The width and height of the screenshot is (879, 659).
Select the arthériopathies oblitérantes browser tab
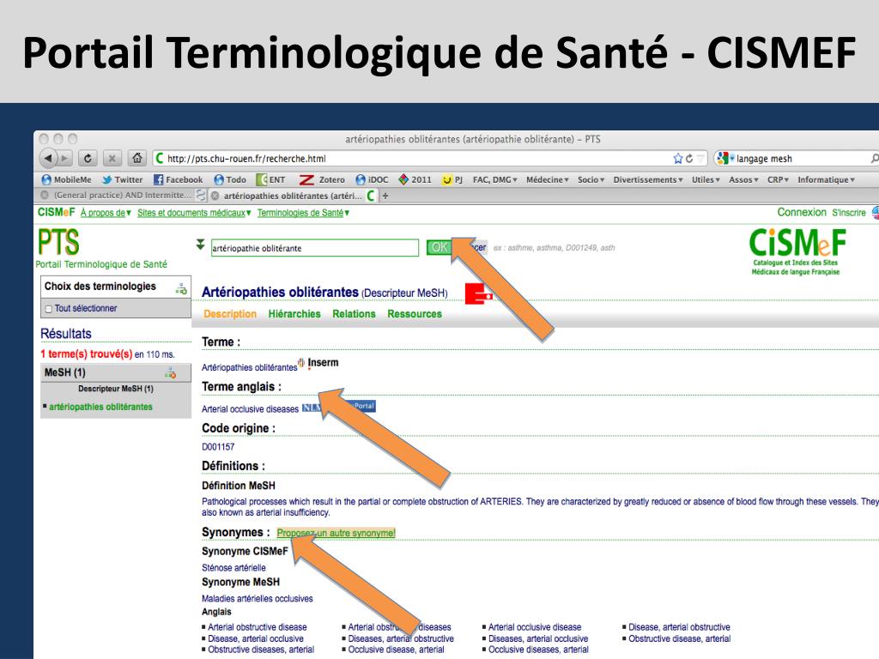pos(293,196)
